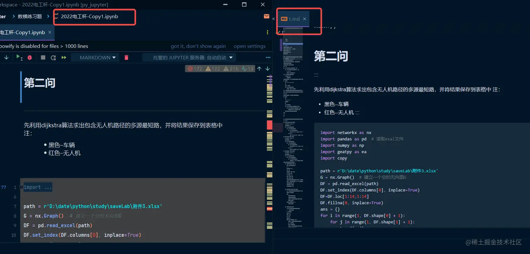Run the current notebook cell
Image resolution: width=530 pixels, height=254 pixels.
point(18,57)
